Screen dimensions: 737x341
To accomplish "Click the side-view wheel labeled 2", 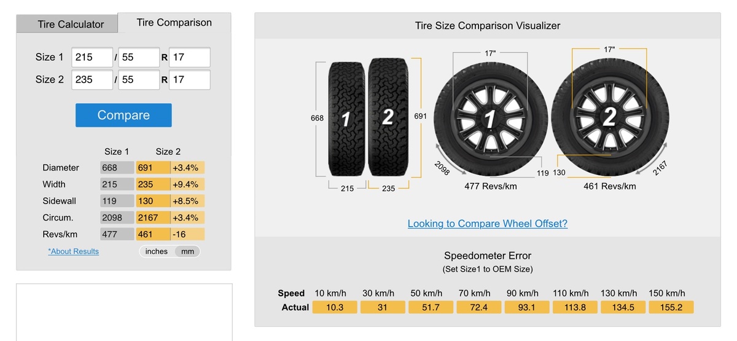I will click(609, 117).
